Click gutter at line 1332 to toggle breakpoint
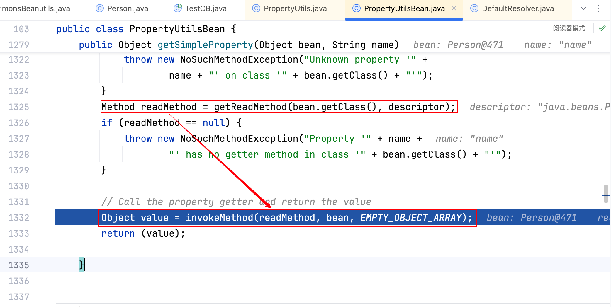 coord(41,218)
